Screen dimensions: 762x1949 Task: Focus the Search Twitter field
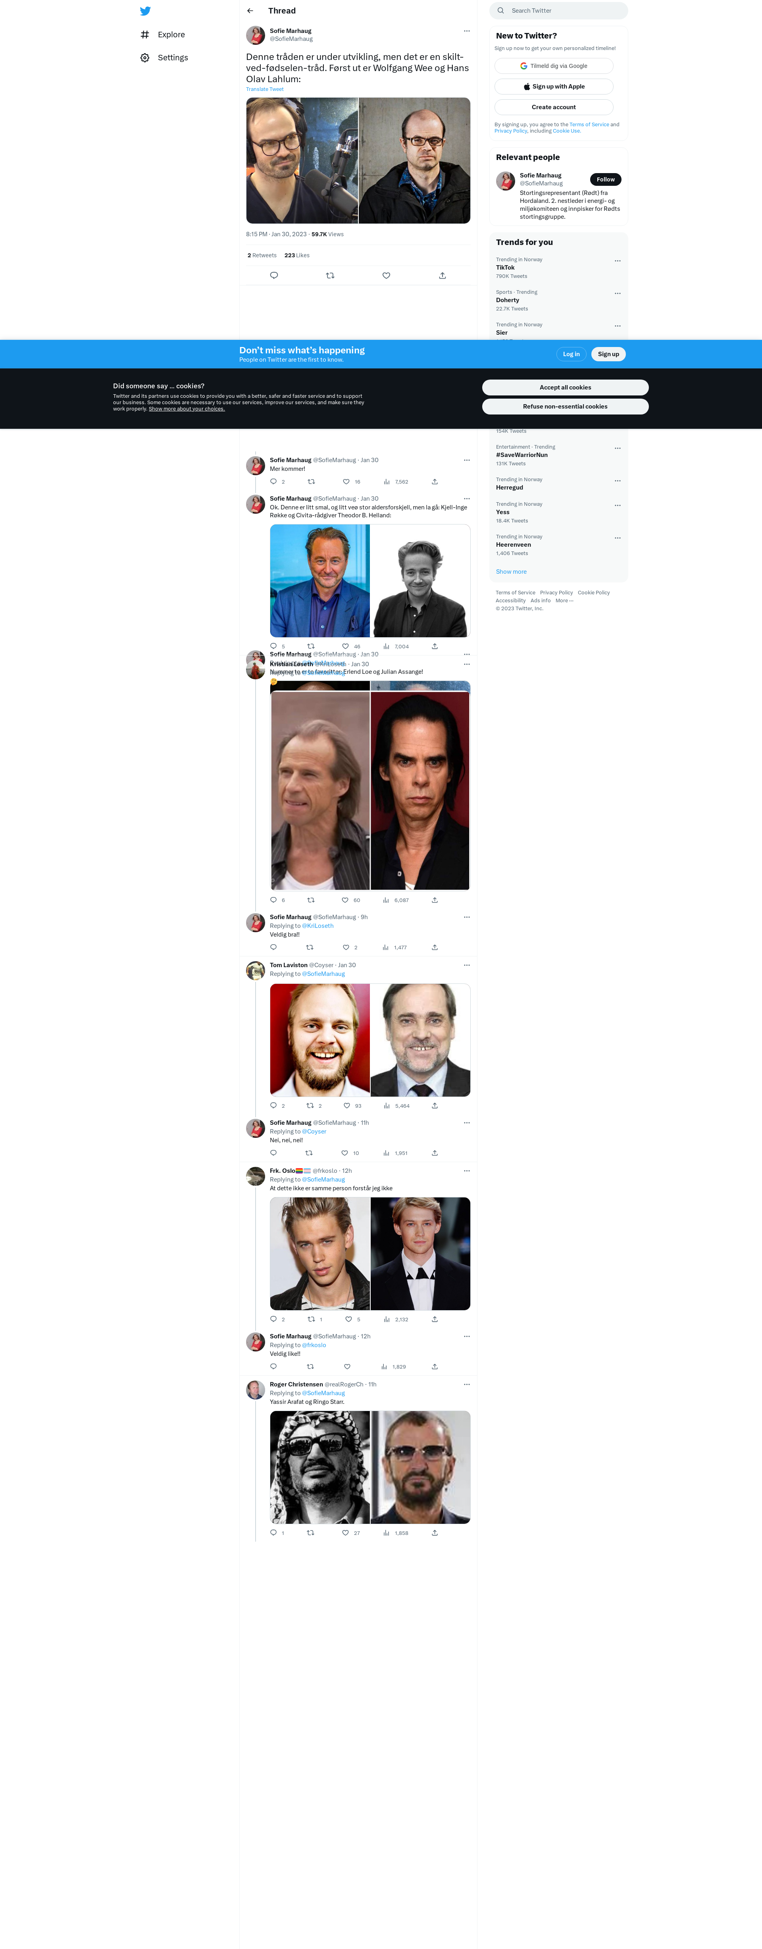559,11
